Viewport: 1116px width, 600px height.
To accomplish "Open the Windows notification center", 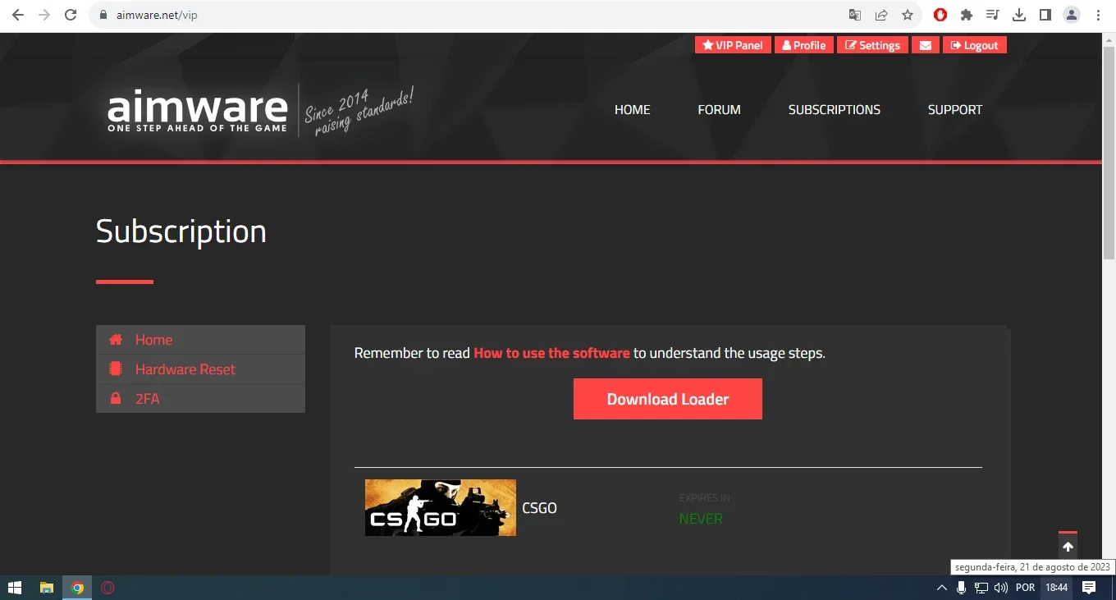I will [1089, 588].
